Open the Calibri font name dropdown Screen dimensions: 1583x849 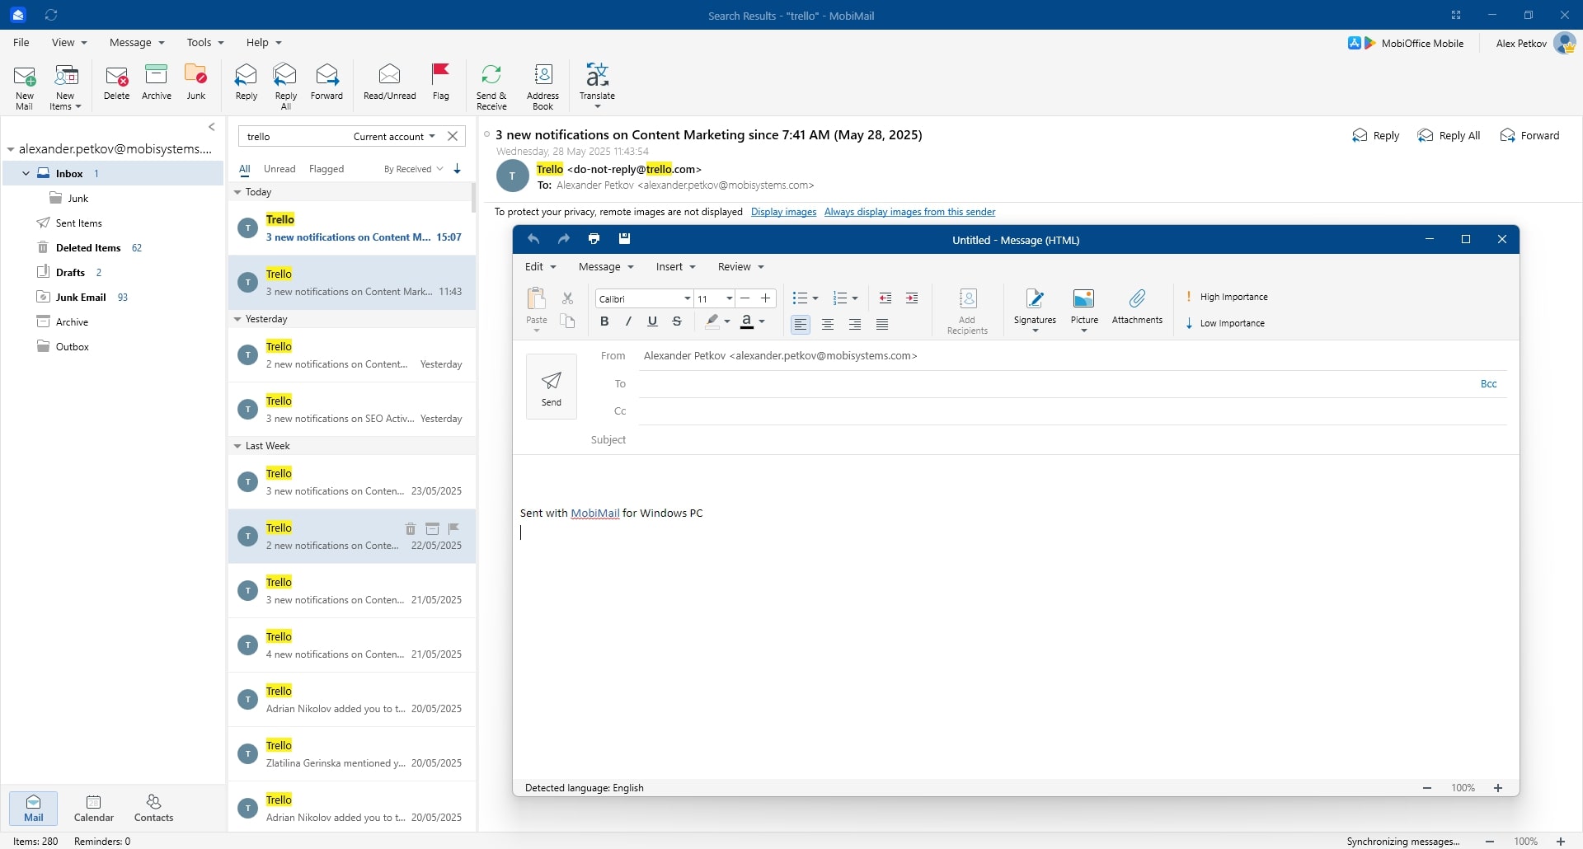point(687,298)
